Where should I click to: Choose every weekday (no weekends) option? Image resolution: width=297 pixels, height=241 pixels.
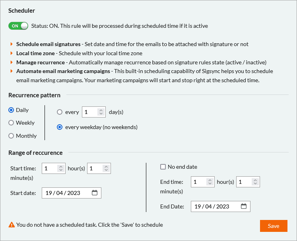(x=60, y=127)
